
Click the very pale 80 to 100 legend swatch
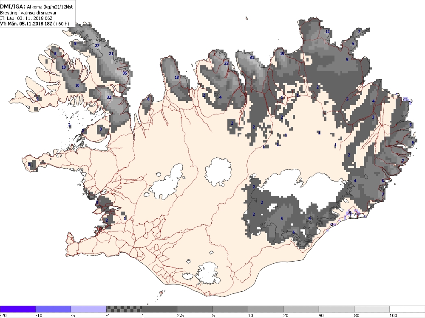click(x=372, y=309)
